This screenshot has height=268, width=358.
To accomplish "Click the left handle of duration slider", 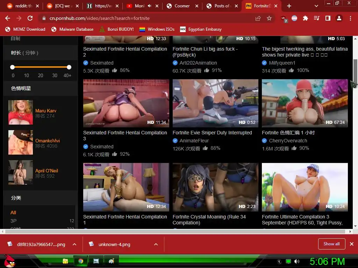I will pyautogui.click(x=12, y=67).
